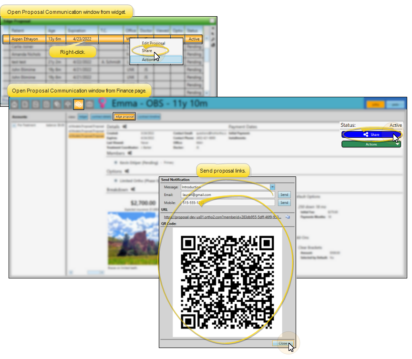Click the speaker icon beside Options
The height and width of the screenshot is (359, 412).
[x=127, y=171]
